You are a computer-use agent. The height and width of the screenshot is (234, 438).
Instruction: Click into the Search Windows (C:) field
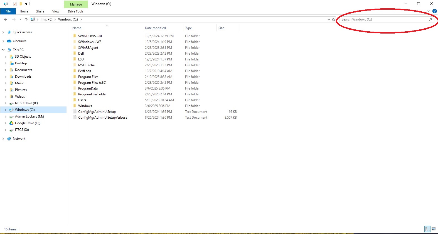coord(384,19)
